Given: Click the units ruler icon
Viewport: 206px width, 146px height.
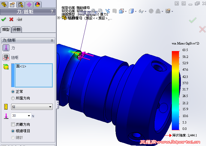Looking at the screenshot, I should point(6,107).
